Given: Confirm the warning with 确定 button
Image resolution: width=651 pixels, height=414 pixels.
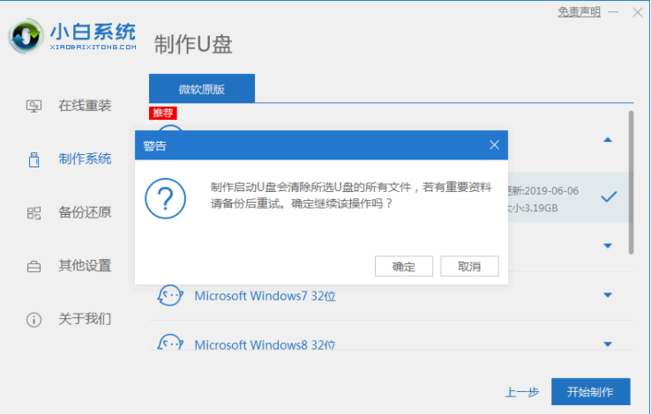Looking at the screenshot, I should click(404, 266).
